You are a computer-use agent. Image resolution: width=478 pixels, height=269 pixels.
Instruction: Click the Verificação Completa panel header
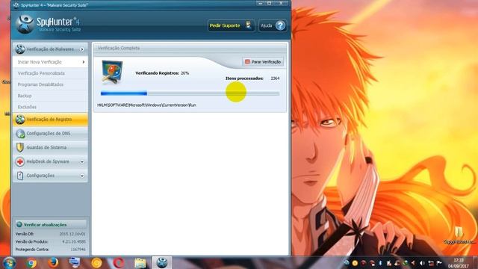[190, 48]
